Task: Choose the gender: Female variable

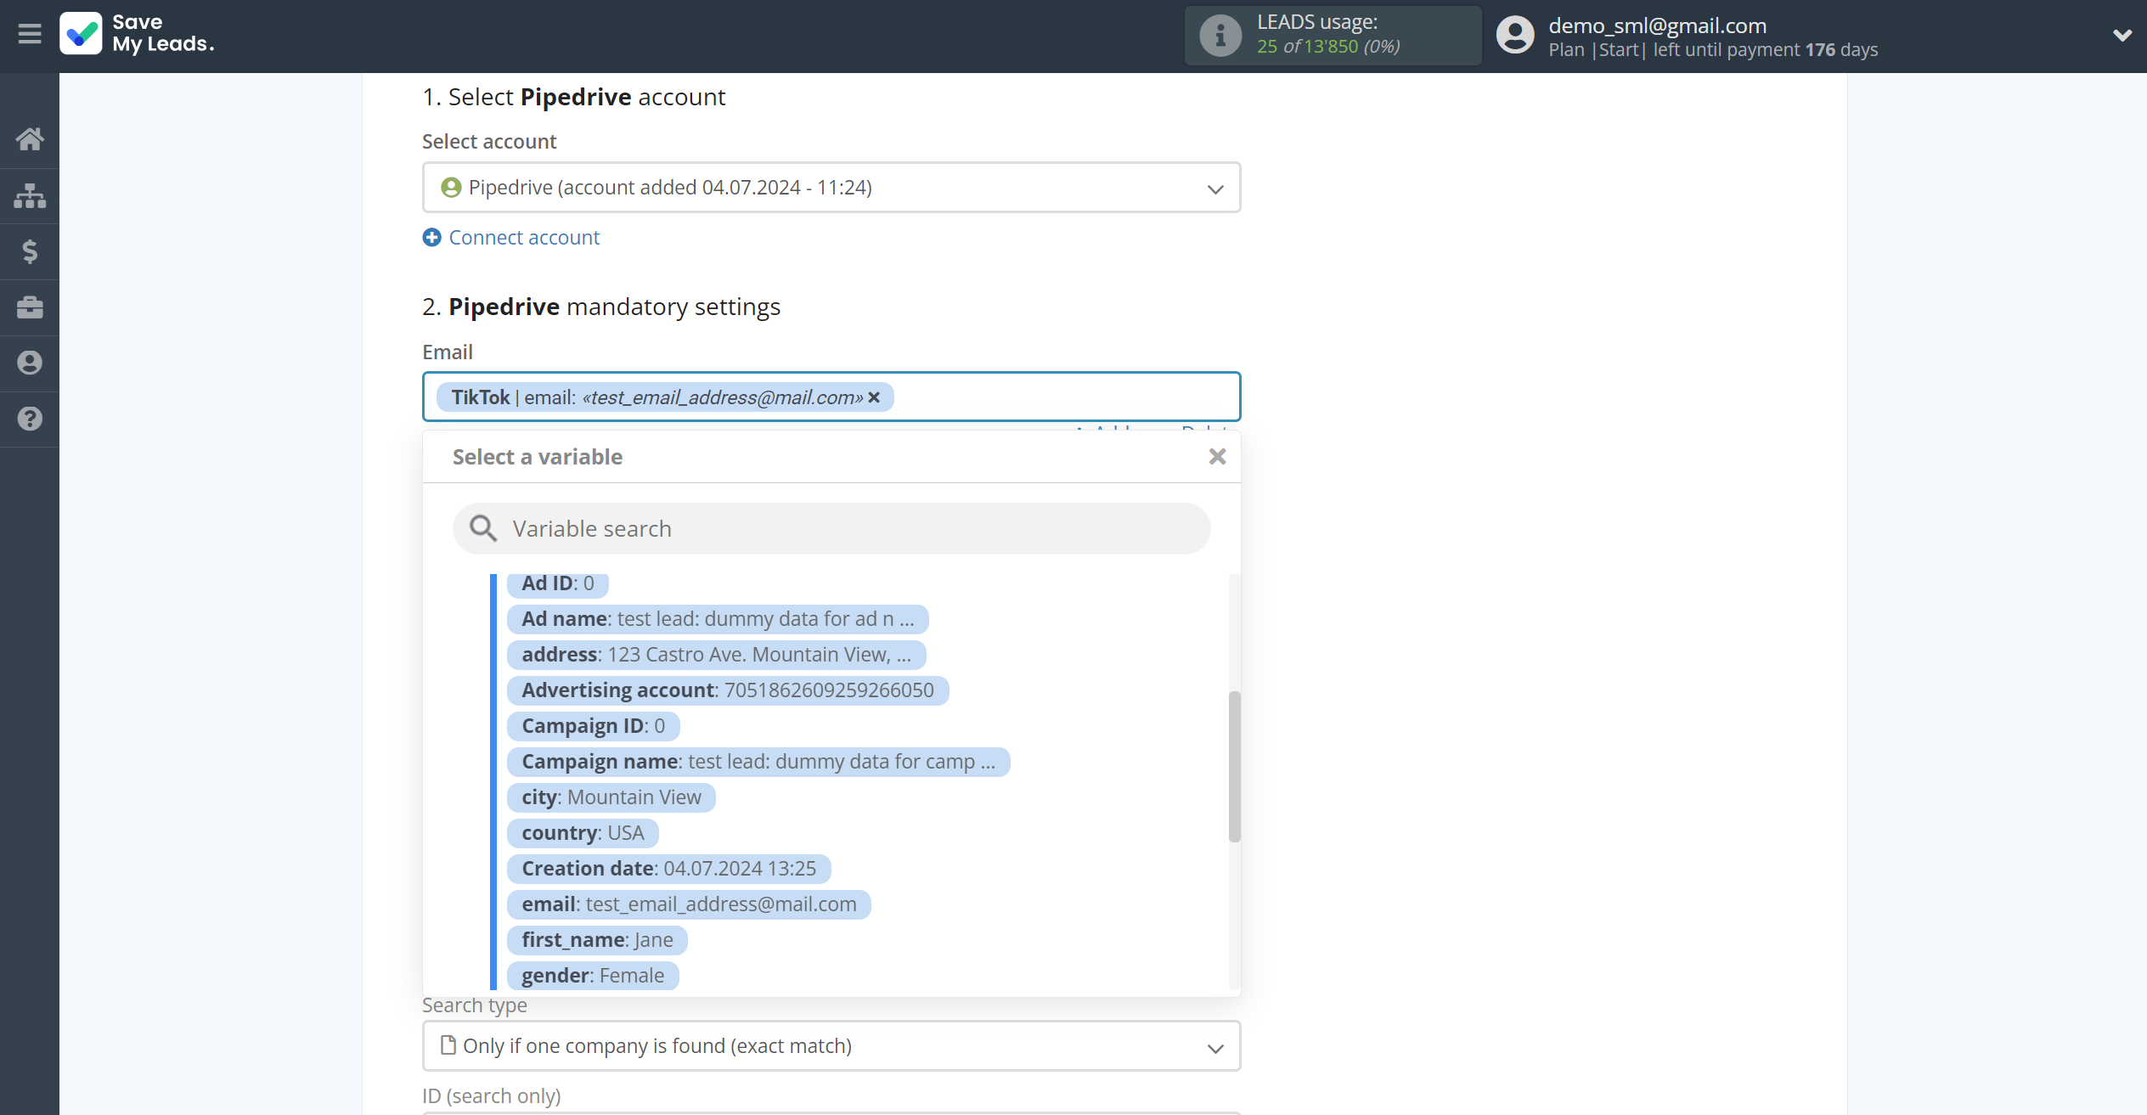Action: [593, 976]
